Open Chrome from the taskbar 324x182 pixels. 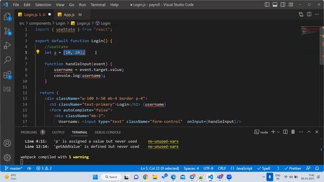(145, 177)
